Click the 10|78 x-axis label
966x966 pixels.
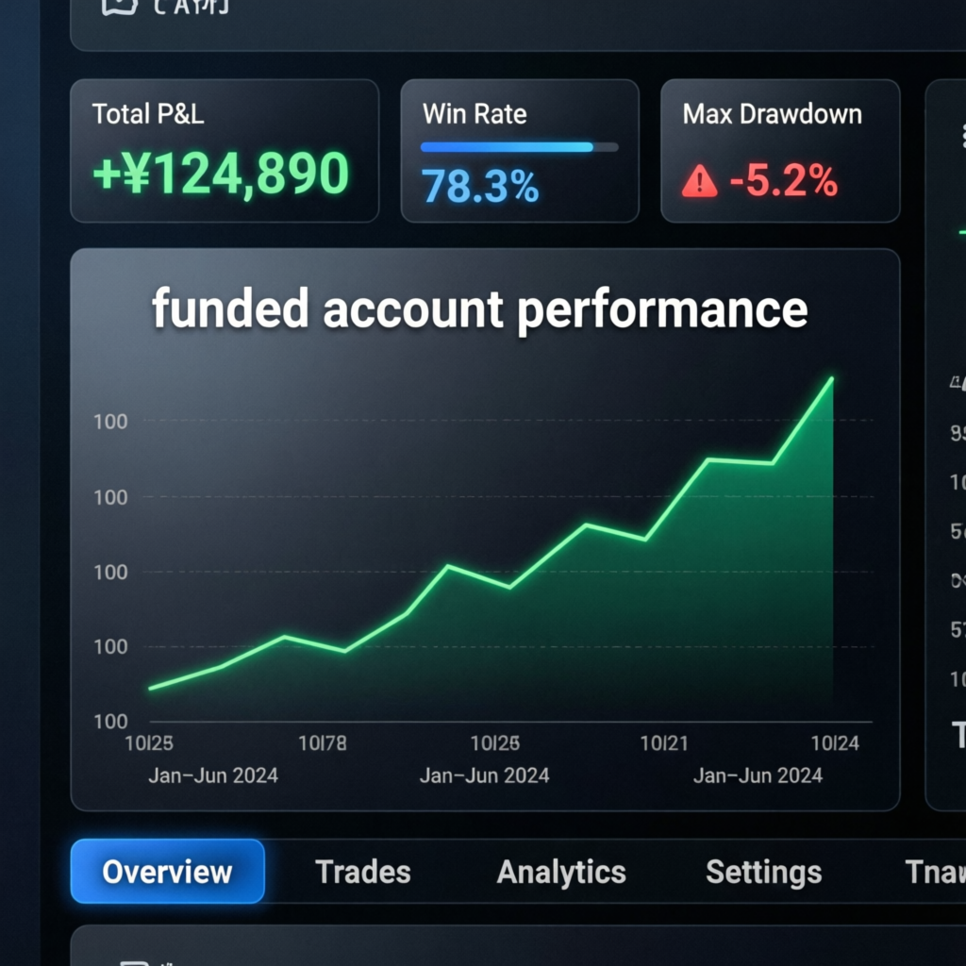pos(323,743)
